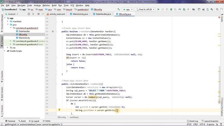This screenshot has width=224, height=126.
Task: Open the Build menu
Action: coord(54,6)
